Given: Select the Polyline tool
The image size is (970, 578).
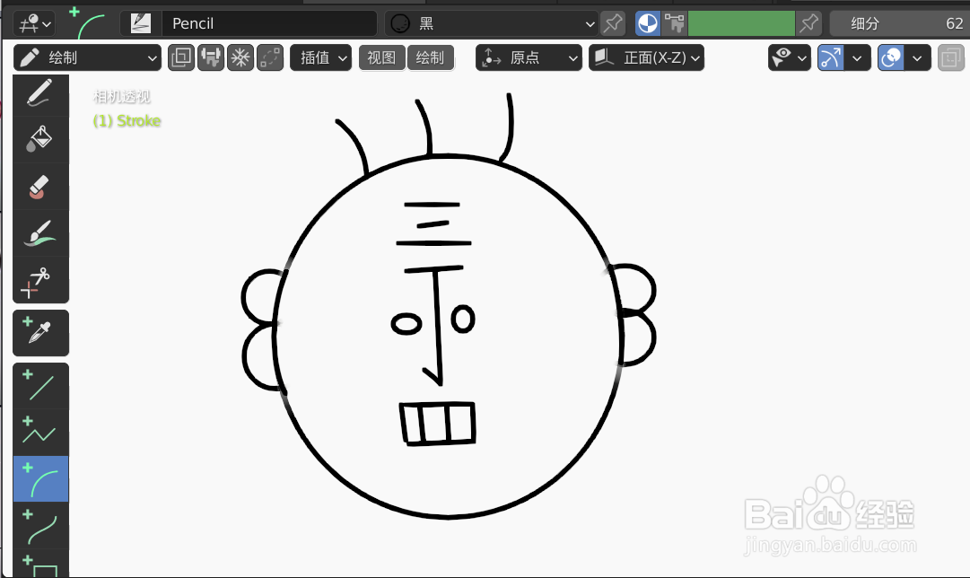Looking at the screenshot, I should click(x=40, y=432).
